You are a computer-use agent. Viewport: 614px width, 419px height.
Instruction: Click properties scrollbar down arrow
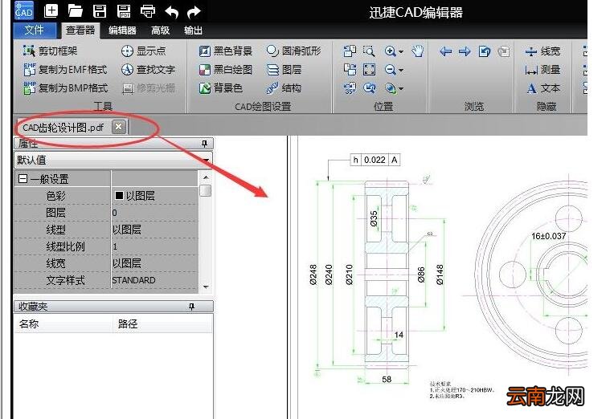(x=206, y=287)
